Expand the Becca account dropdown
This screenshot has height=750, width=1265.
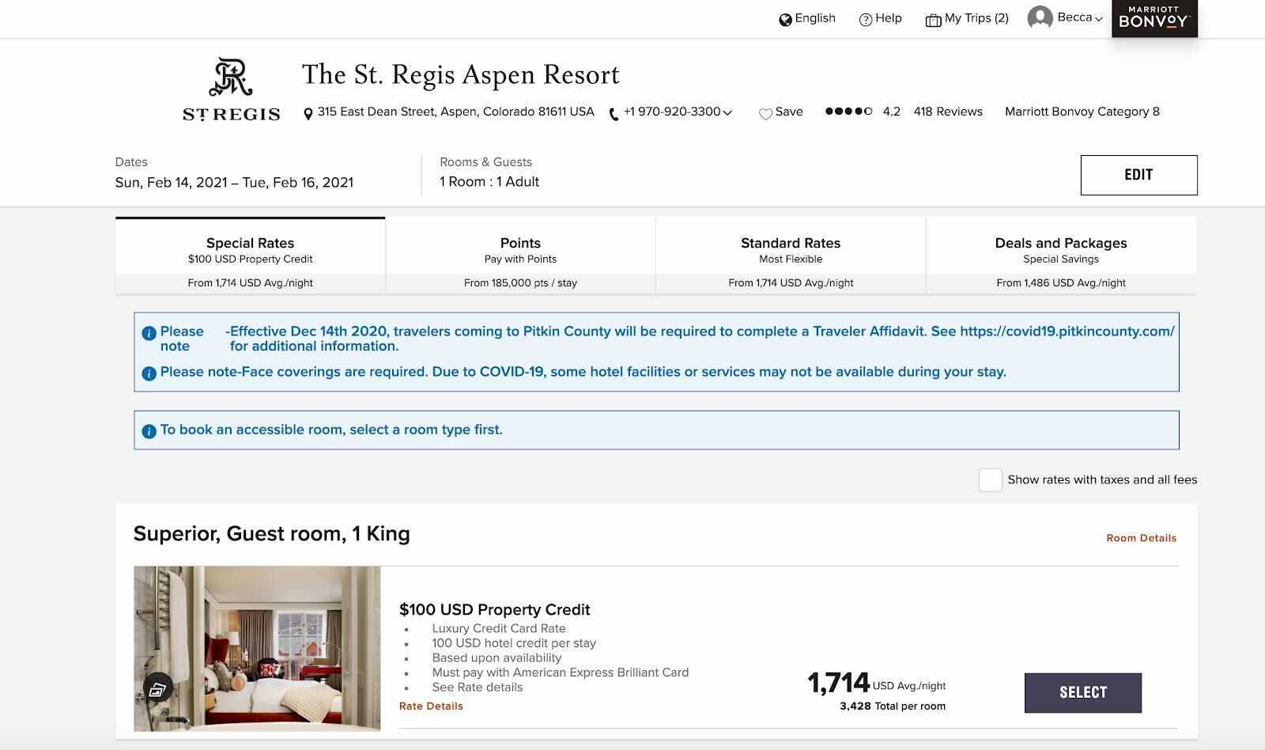click(1099, 19)
